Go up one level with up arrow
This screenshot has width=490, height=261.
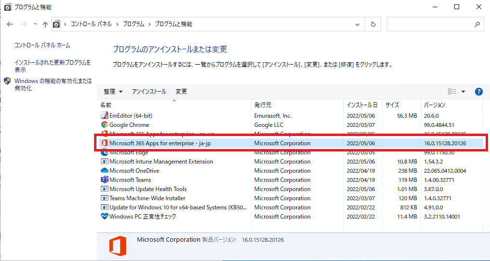click(x=45, y=24)
